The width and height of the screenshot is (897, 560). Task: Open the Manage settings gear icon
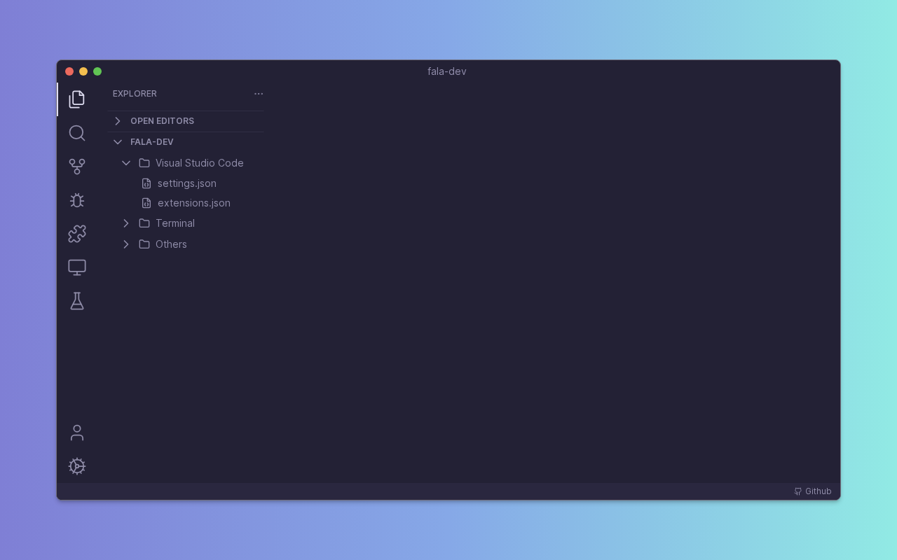77,466
